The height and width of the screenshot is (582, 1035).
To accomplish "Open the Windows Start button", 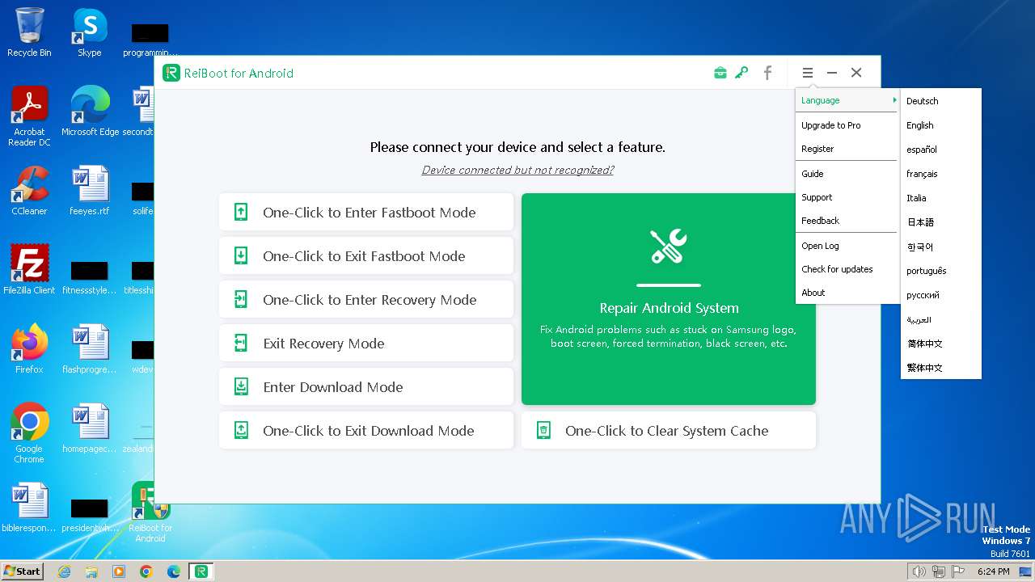I will (22, 571).
